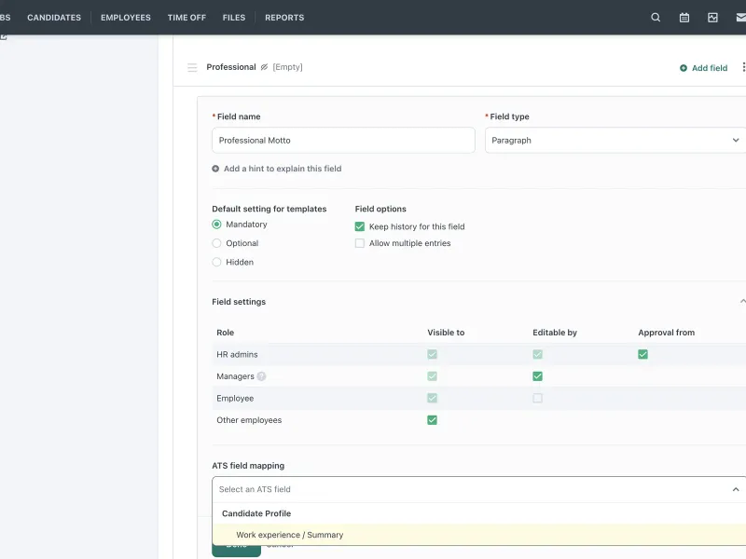The width and height of the screenshot is (746, 559).
Task: Click the Other employees role label
Action: 249,420
